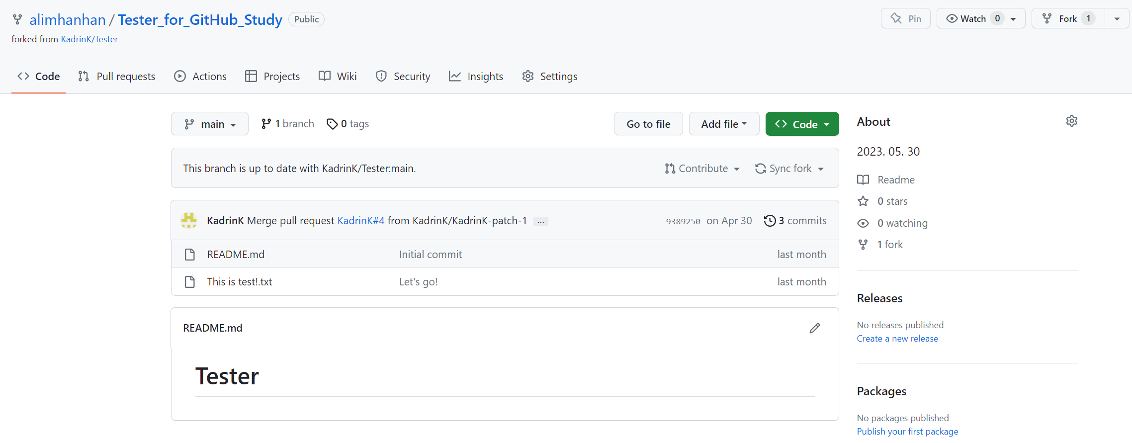Expand the Sync fork dropdown
Viewport: 1132px width, 443px height.
point(789,169)
